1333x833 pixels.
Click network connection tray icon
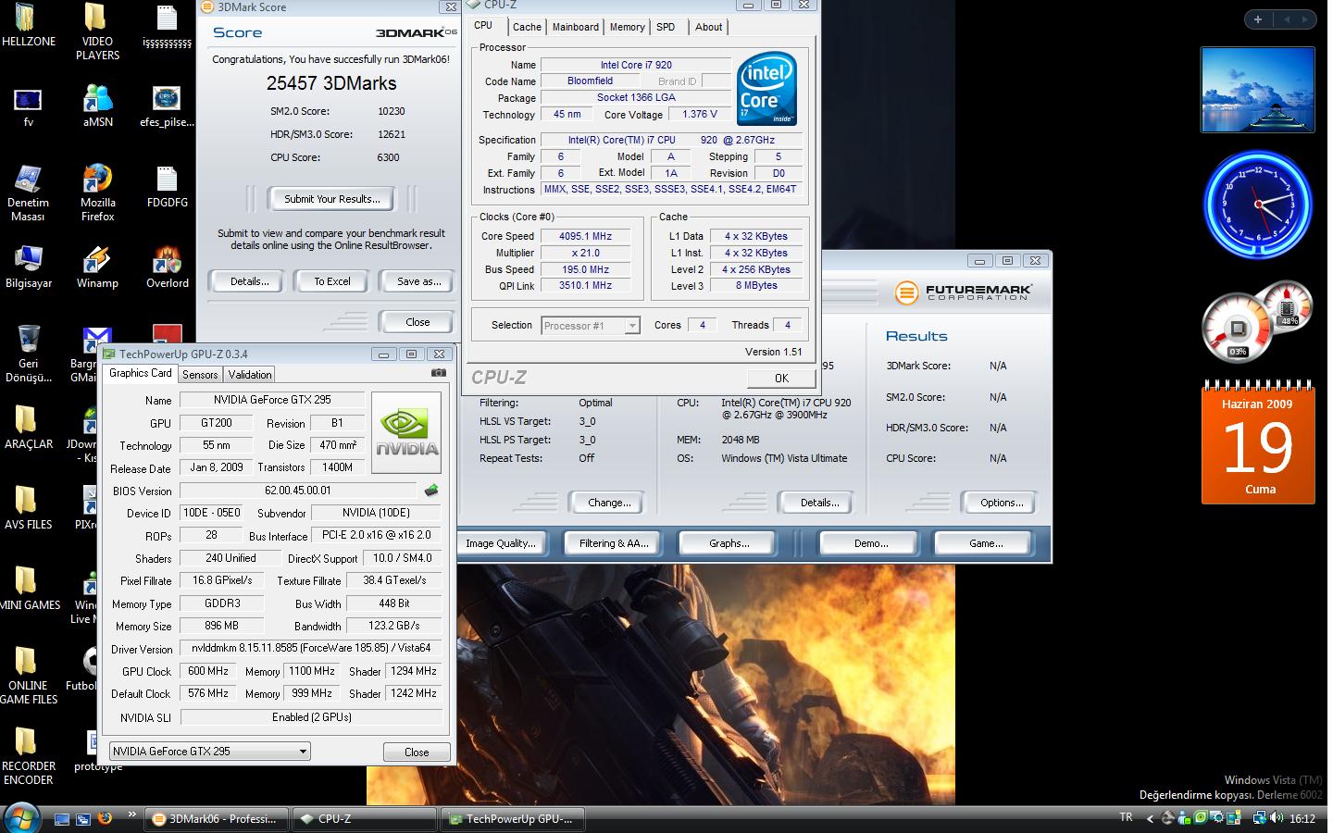(x=1258, y=818)
